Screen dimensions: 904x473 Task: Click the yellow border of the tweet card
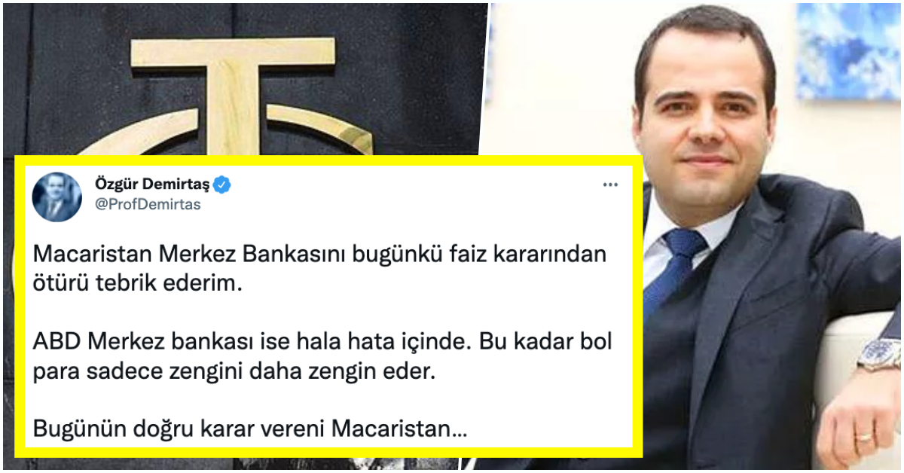click(328, 160)
